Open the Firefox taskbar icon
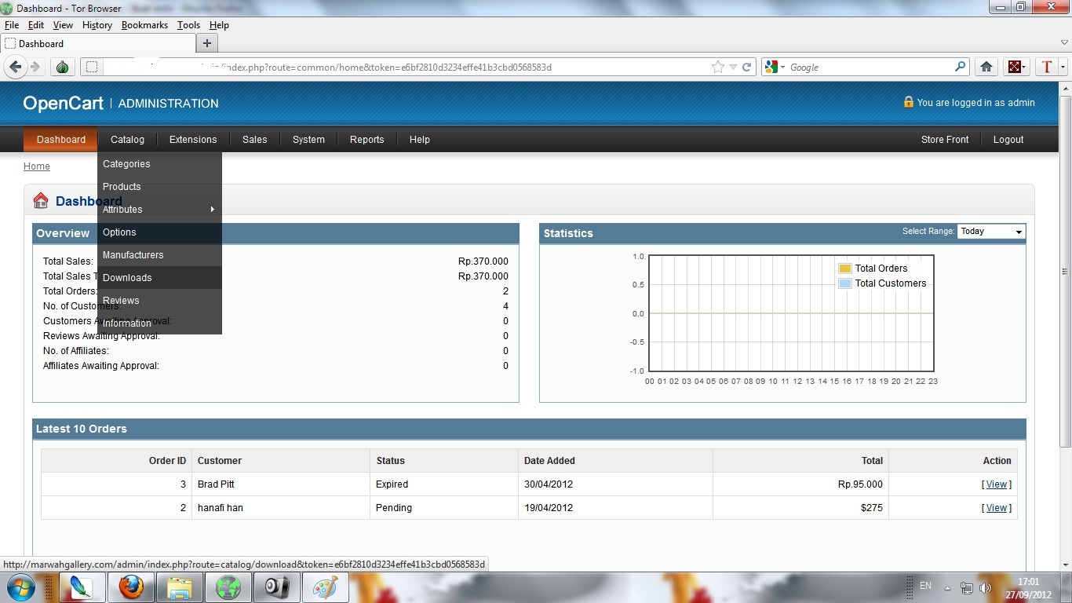 pos(131,587)
